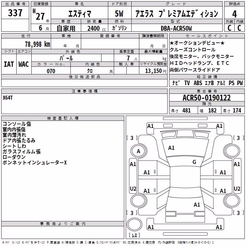Click the wheel marked A on car diagram
246x246 pixels.
[x=139, y=151]
